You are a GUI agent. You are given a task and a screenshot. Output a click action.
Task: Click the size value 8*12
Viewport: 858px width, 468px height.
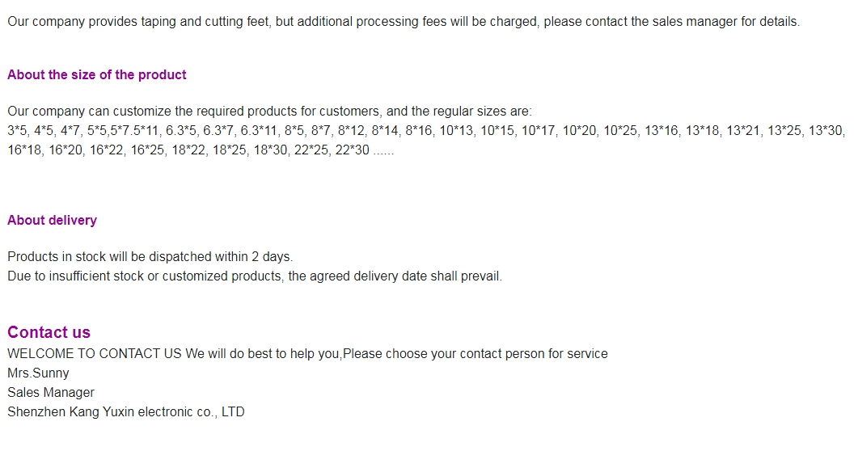click(351, 131)
